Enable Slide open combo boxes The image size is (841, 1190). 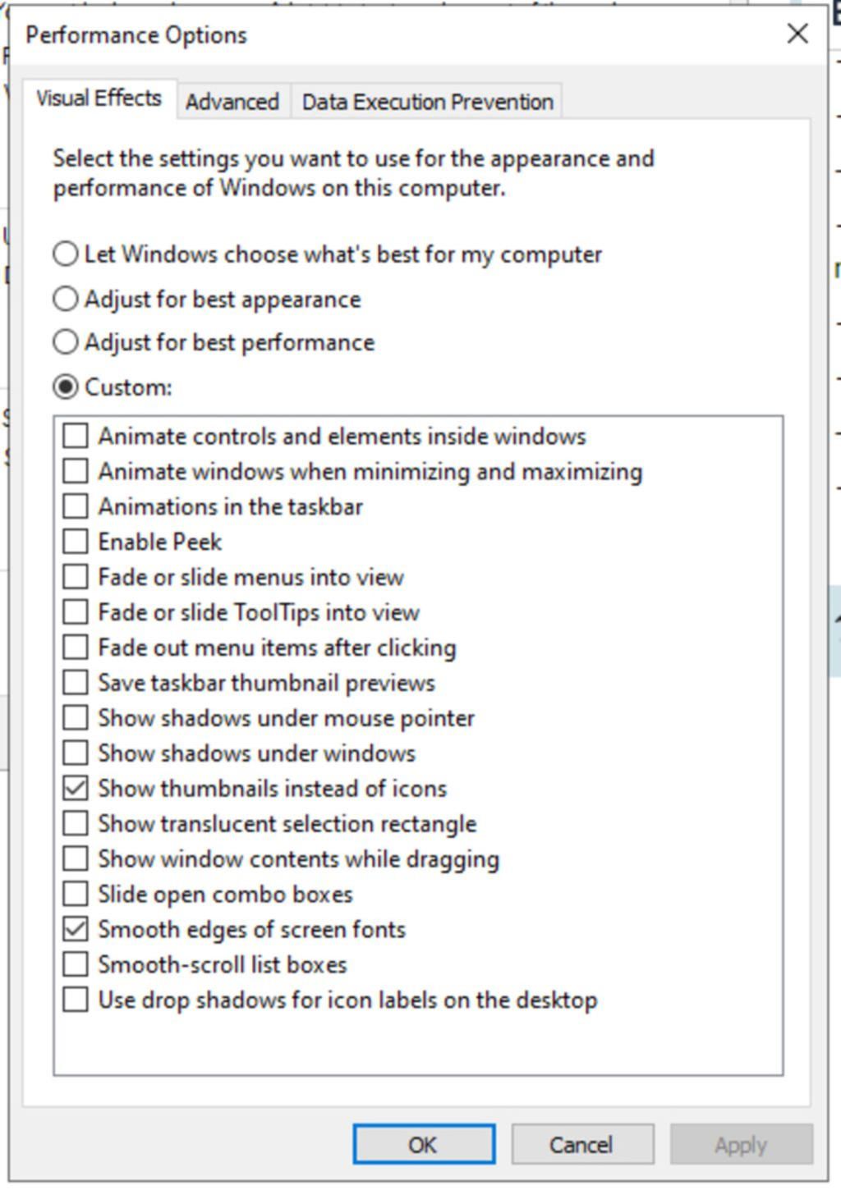76,894
